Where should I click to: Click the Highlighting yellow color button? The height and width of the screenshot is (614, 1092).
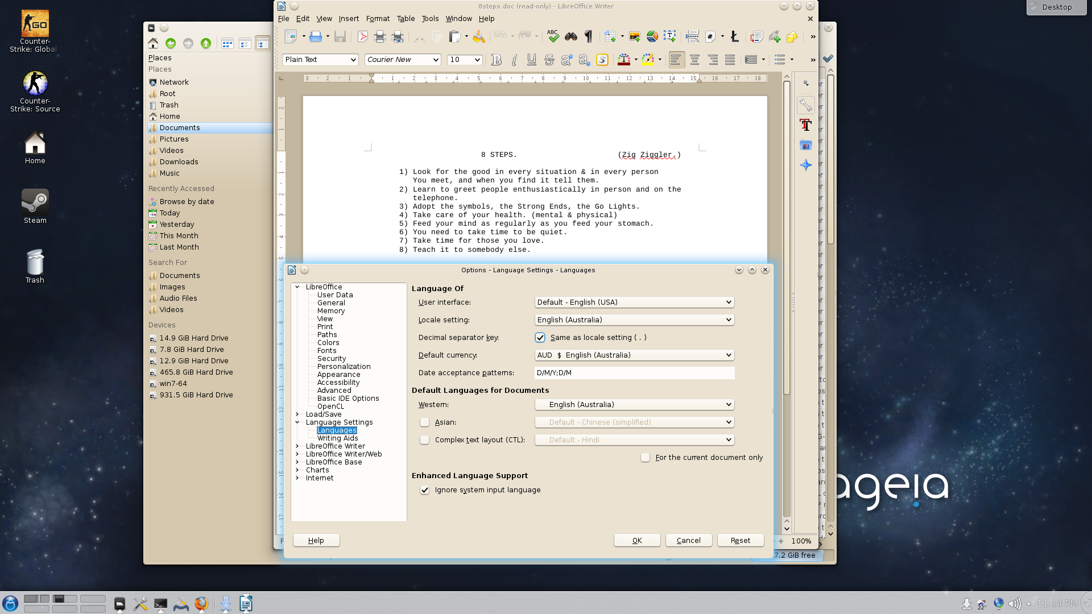pos(648,60)
